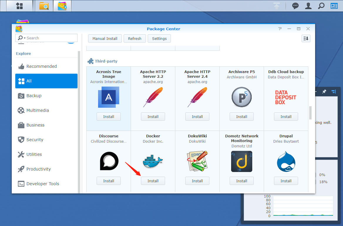
Task: Install Acronis True Image
Action: [x=108, y=117]
